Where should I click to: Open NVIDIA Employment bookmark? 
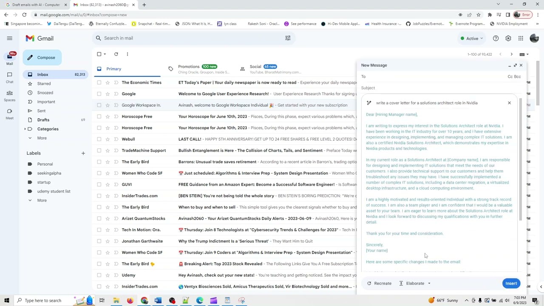tap(508, 24)
